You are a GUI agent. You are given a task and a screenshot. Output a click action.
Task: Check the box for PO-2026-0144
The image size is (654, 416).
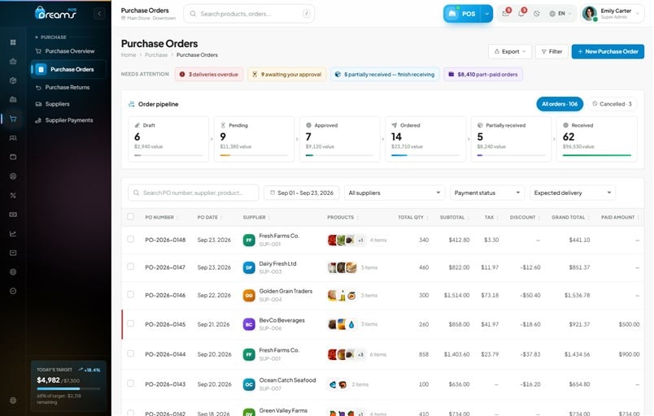click(130, 353)
